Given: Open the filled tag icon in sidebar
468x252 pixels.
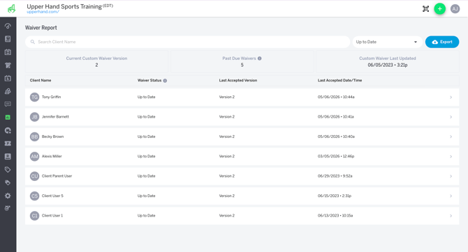Looking at the screenshot, I should [8, 182].
